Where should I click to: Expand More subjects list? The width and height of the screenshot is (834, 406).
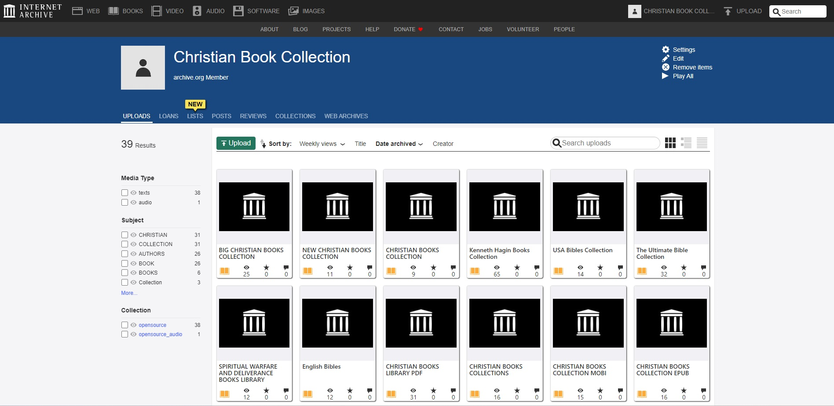[x=129, y=293]
